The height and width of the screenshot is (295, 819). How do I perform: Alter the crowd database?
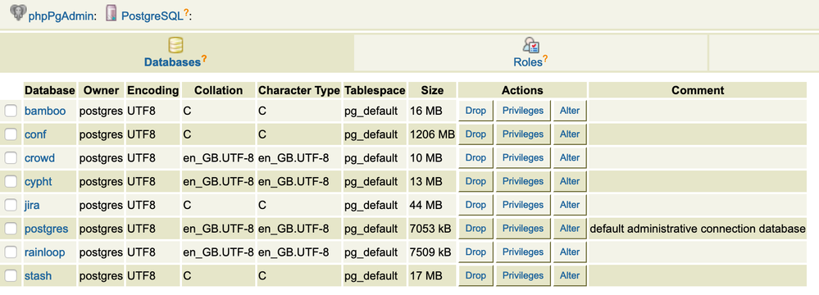pos(569,157)
